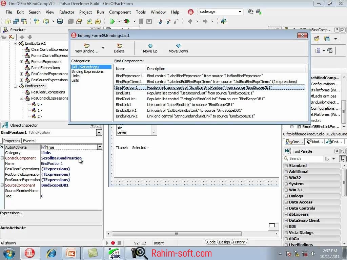Expand the Data Controls palette category

(x=286, y=208)
